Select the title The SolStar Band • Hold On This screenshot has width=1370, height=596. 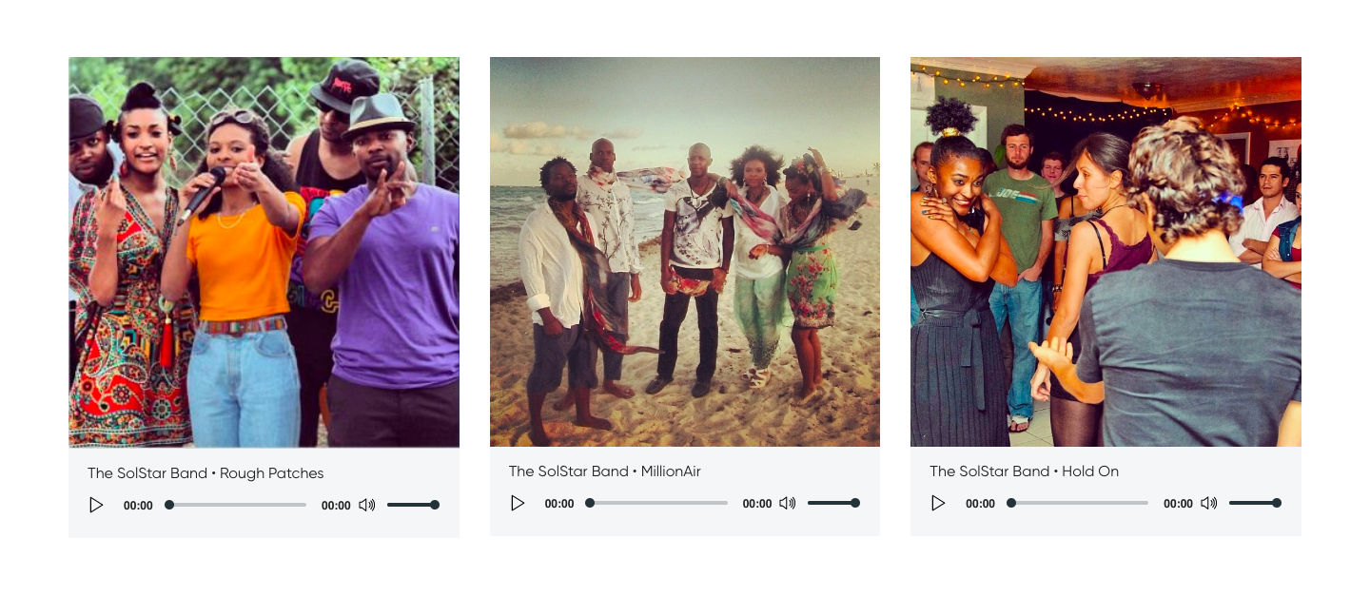(x=1025, y=471)
